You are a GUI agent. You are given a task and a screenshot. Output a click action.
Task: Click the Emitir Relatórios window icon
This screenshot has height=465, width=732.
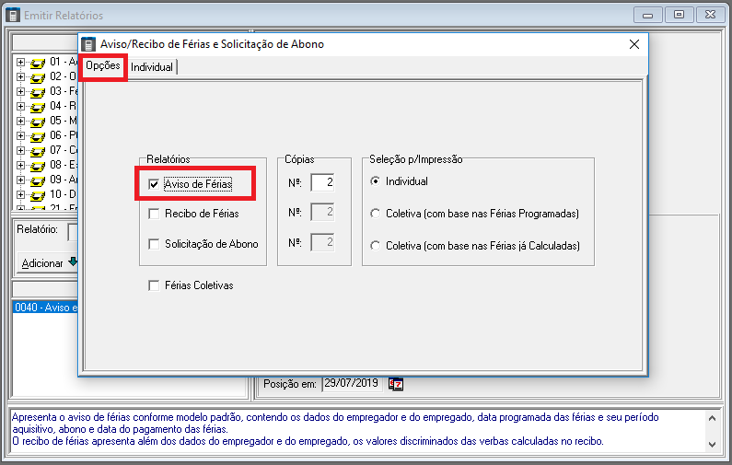tap(13, 16)
